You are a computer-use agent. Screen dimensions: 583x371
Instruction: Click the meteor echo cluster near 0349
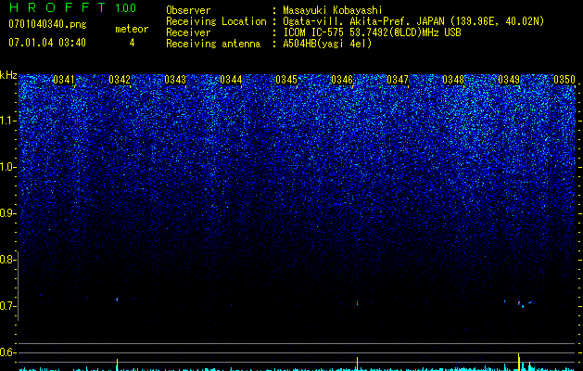[526, 303]
